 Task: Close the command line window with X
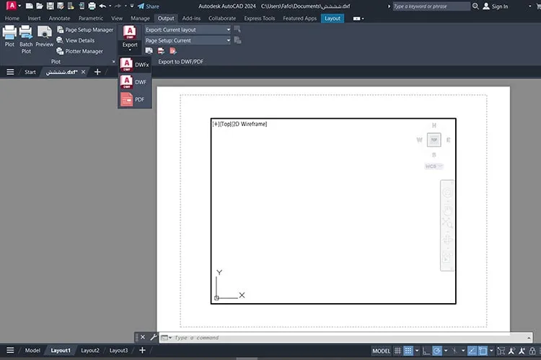click(x=143, y=337)
